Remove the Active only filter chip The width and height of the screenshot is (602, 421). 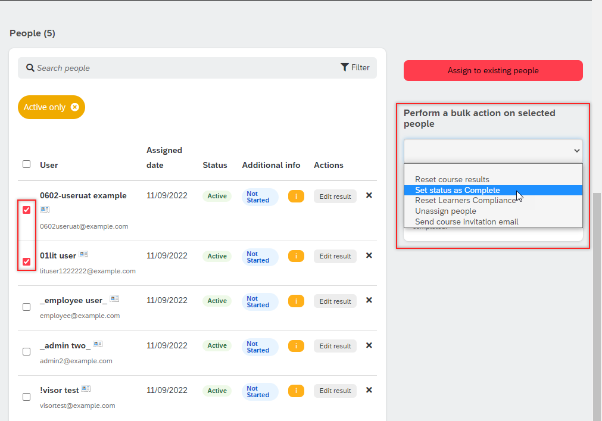(x=75, y=107)
